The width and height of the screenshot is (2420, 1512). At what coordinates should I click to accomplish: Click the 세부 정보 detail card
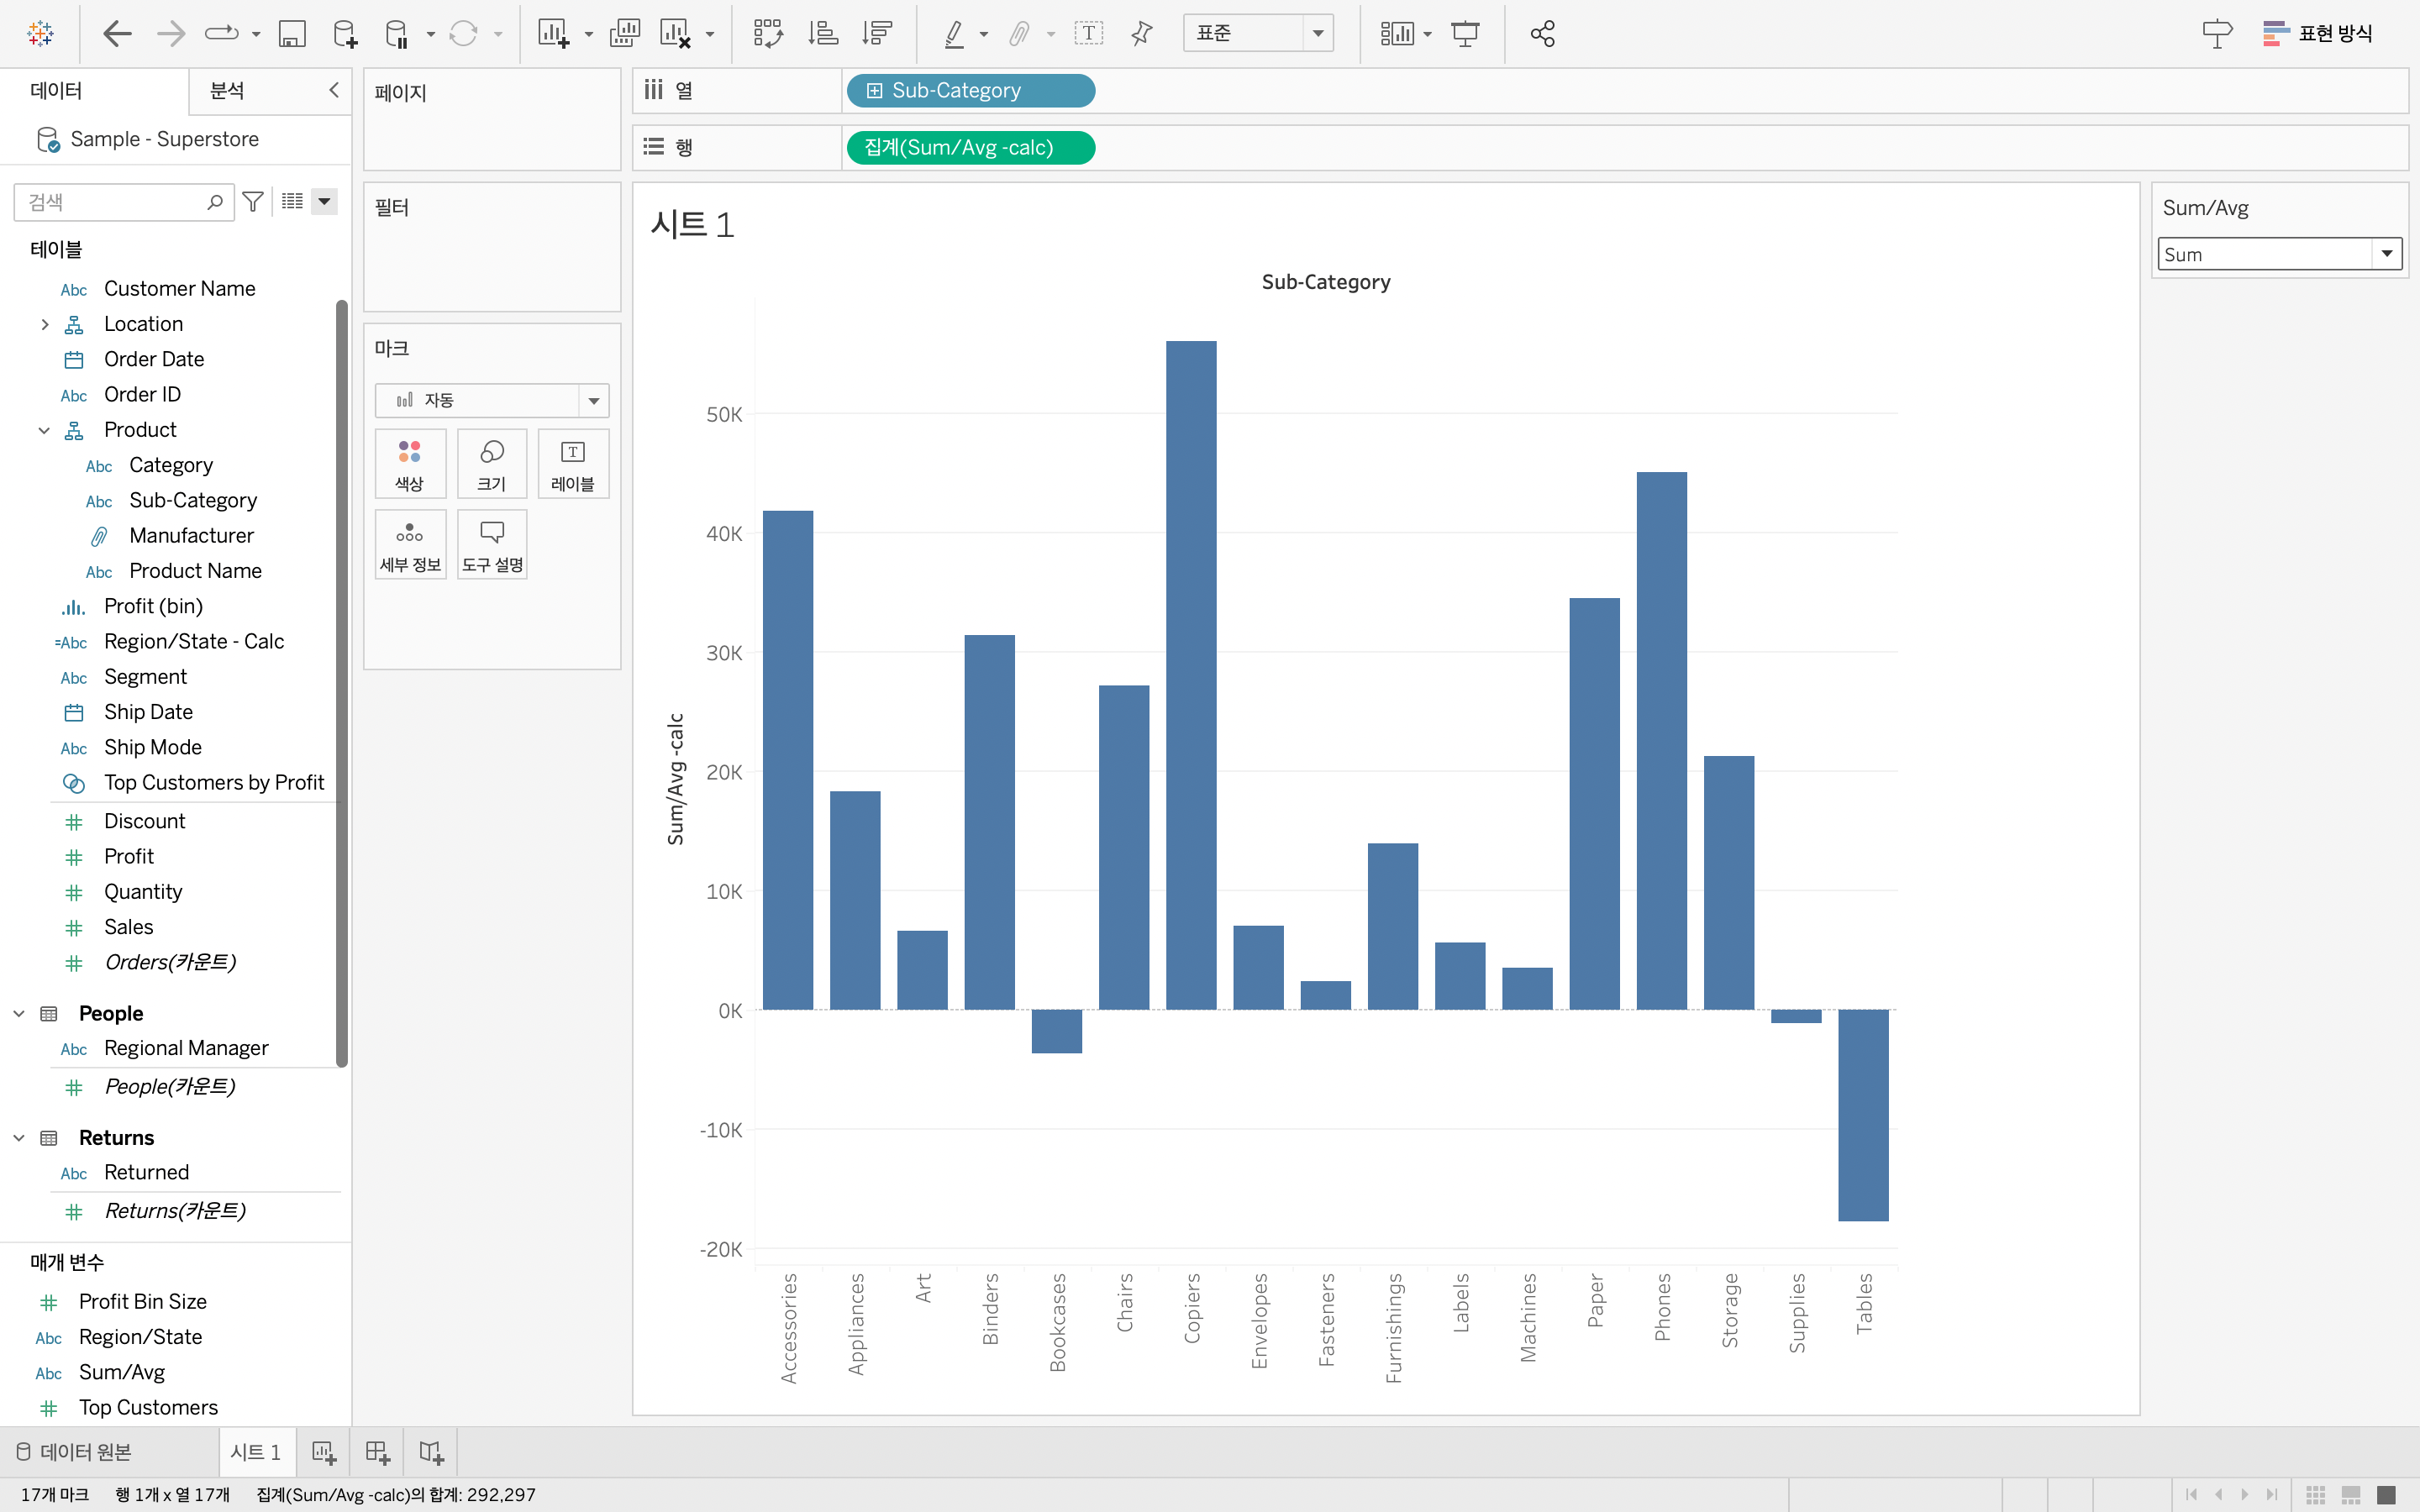point(410,545)
